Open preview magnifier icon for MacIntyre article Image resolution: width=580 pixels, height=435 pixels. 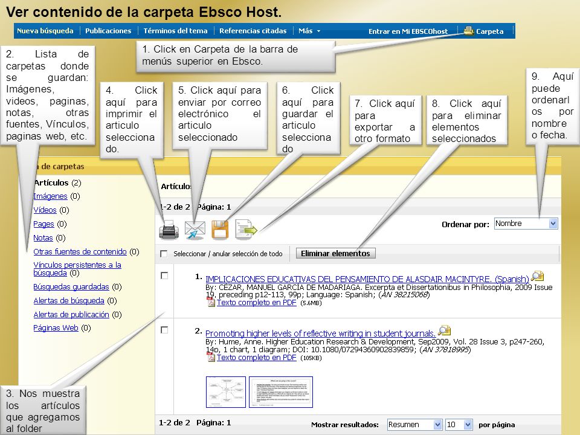click(538, 276)
